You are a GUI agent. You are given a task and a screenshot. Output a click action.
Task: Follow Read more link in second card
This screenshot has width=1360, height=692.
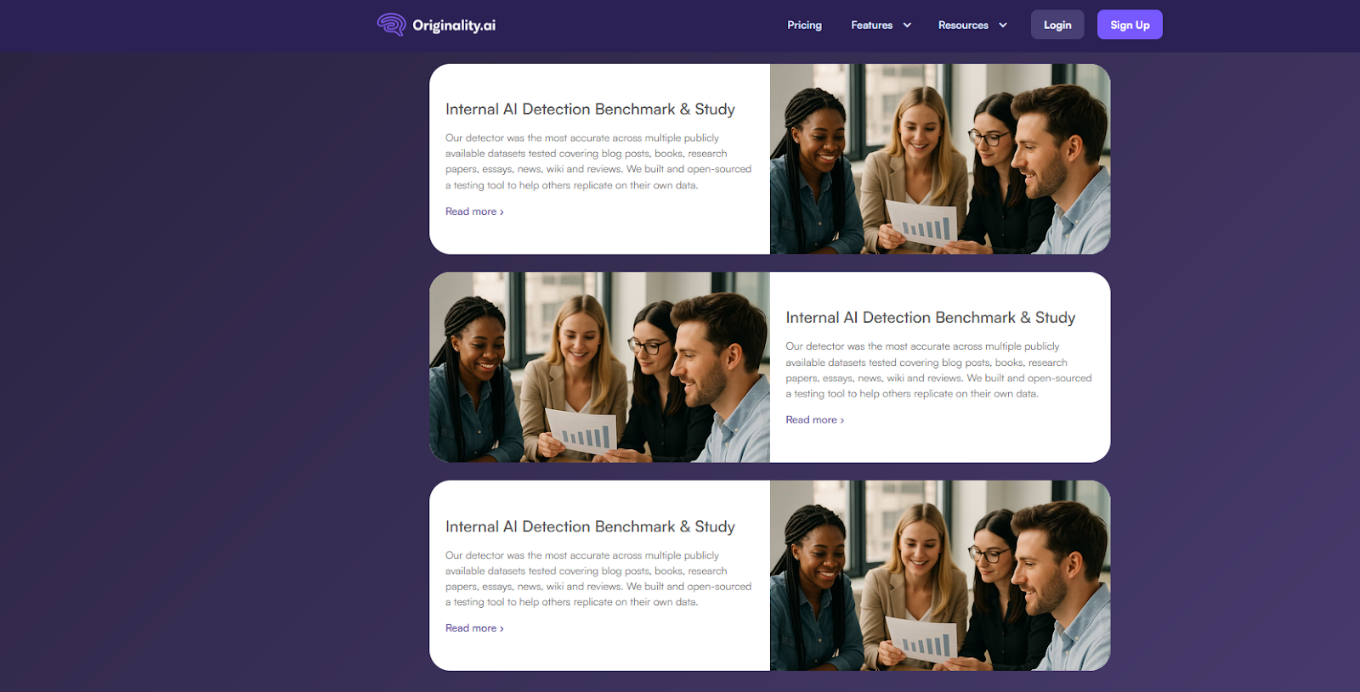click(814, 419)
